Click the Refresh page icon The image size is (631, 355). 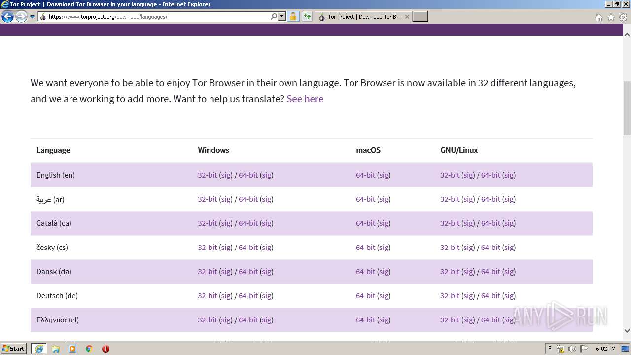click(x=307, y=17)
